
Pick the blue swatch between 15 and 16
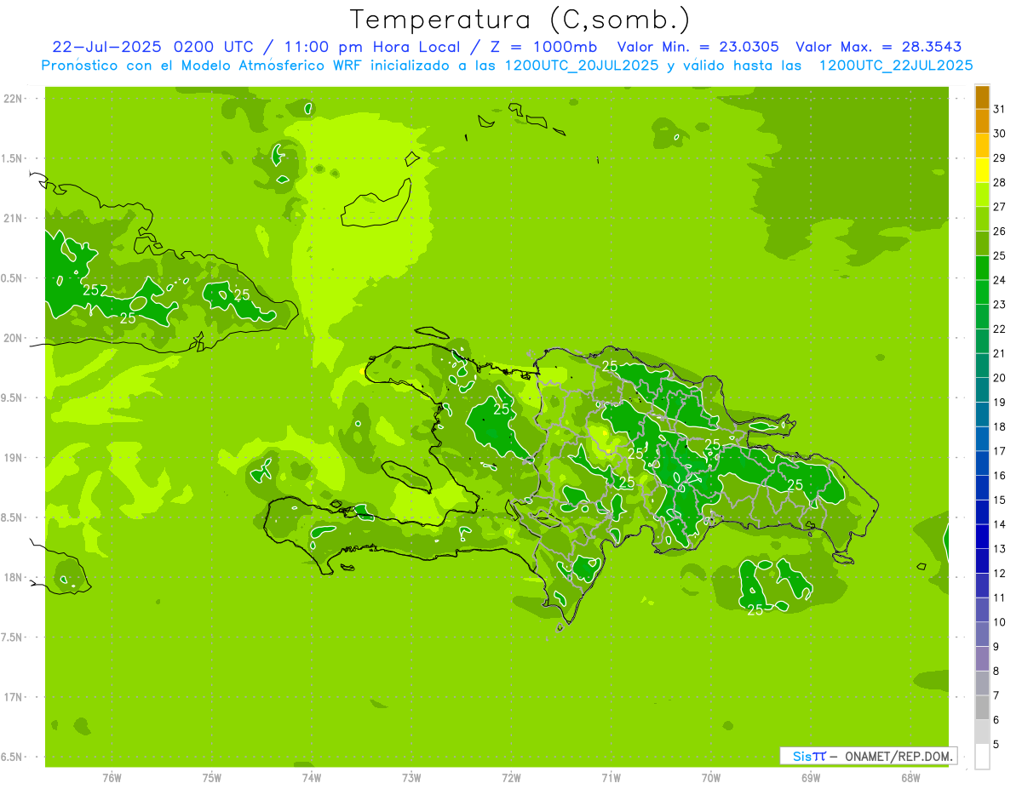(x=982, y=488)
